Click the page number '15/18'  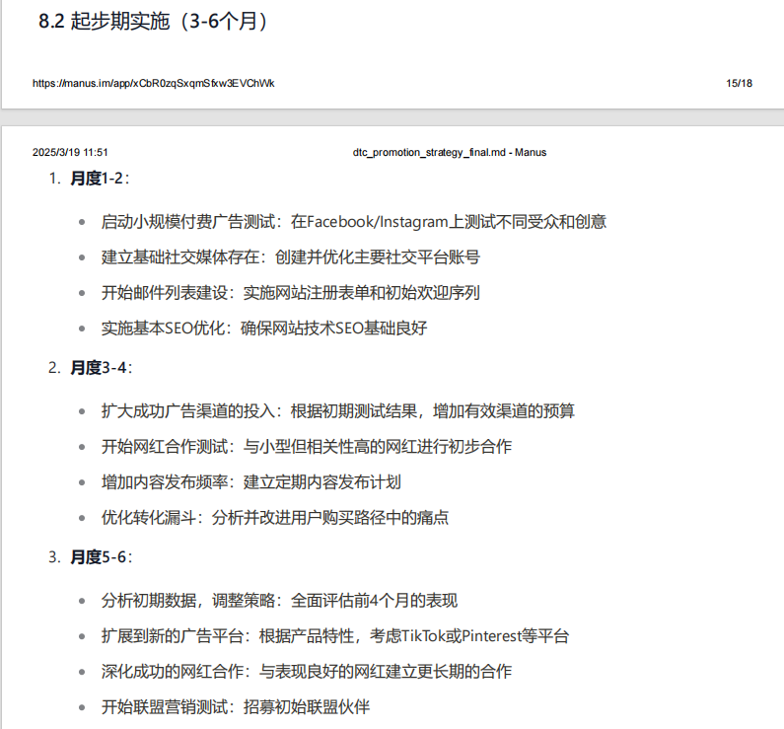point(739,84)
